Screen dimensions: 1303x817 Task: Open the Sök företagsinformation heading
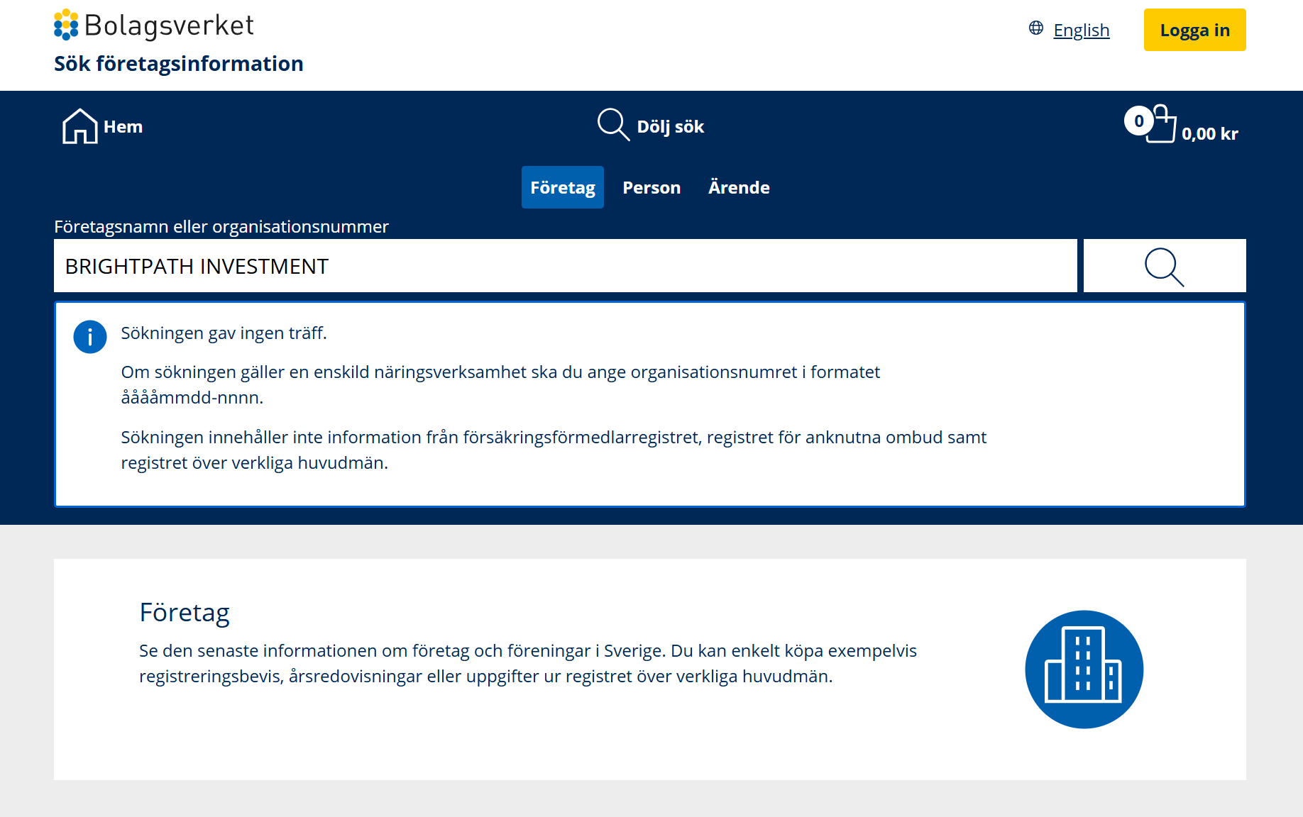coord(179,64)
